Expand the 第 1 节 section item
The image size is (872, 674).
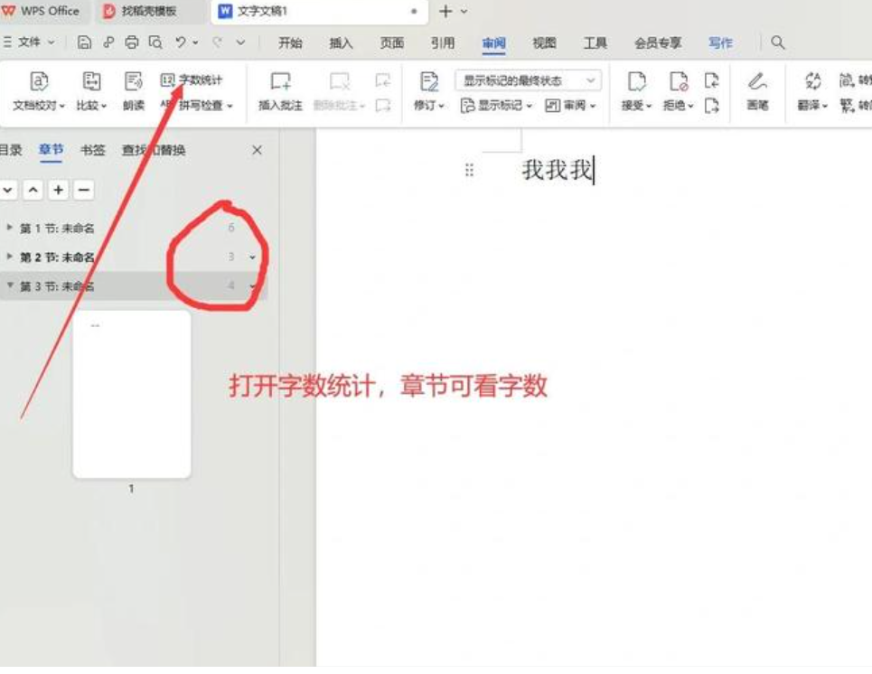click(x=10, y=228)
